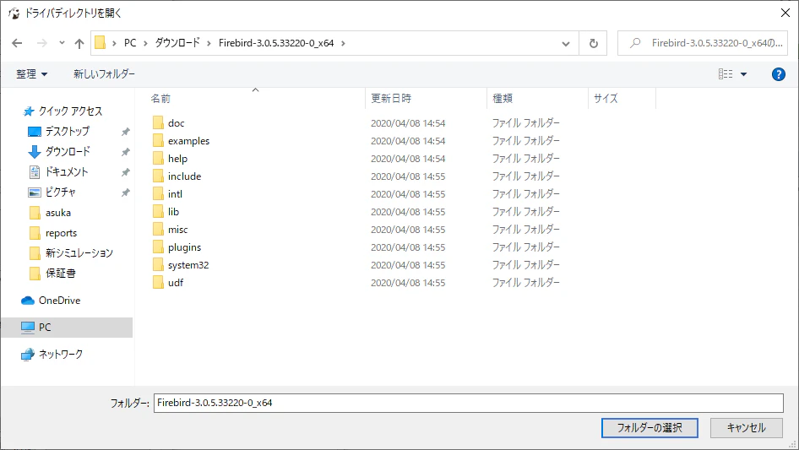Go up one folder level

(79, 43)
